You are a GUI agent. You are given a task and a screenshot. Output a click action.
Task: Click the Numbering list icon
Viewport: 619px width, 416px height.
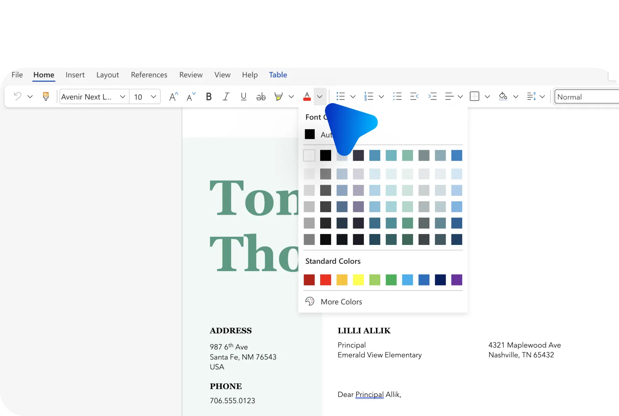point(369,97)
